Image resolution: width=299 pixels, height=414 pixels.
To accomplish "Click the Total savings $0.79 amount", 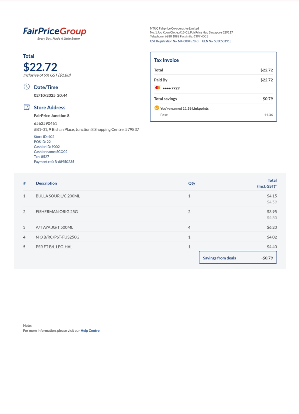I will tap(268, 99).
